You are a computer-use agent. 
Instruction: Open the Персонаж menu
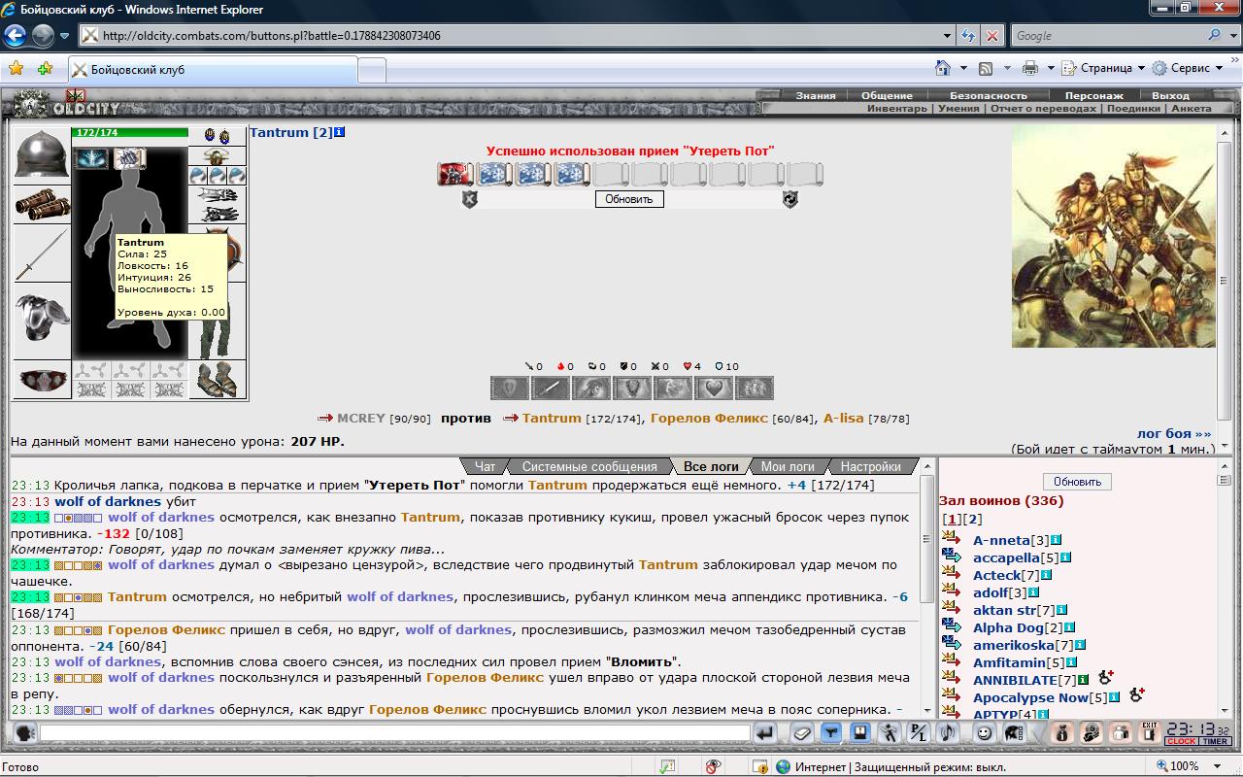click(1093, 95)
